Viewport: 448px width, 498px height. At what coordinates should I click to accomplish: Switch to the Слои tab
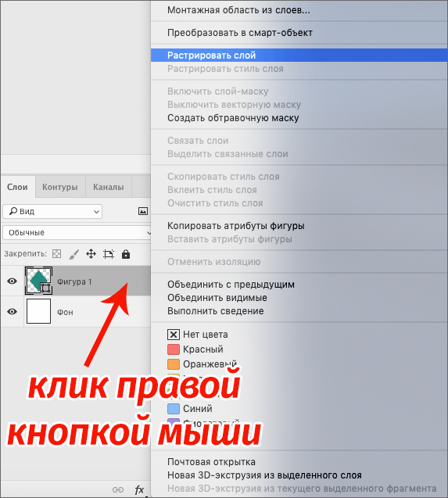pyautogui.click(x=17, y=187)
